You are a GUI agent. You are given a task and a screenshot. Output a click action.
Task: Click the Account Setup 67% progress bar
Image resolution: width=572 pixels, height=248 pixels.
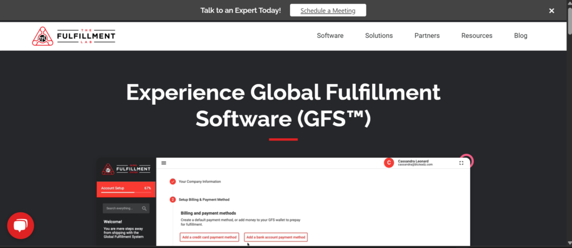click(x=126, y=189)
